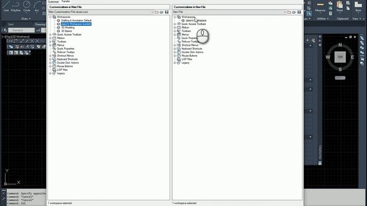Click TOP face of the ViewCube
The width and height of the screenshot is (367, 206).
(340, 57)
